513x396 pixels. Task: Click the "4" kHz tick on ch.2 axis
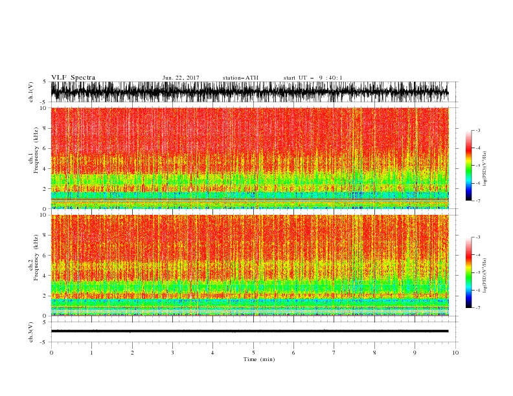coord(46,276)
